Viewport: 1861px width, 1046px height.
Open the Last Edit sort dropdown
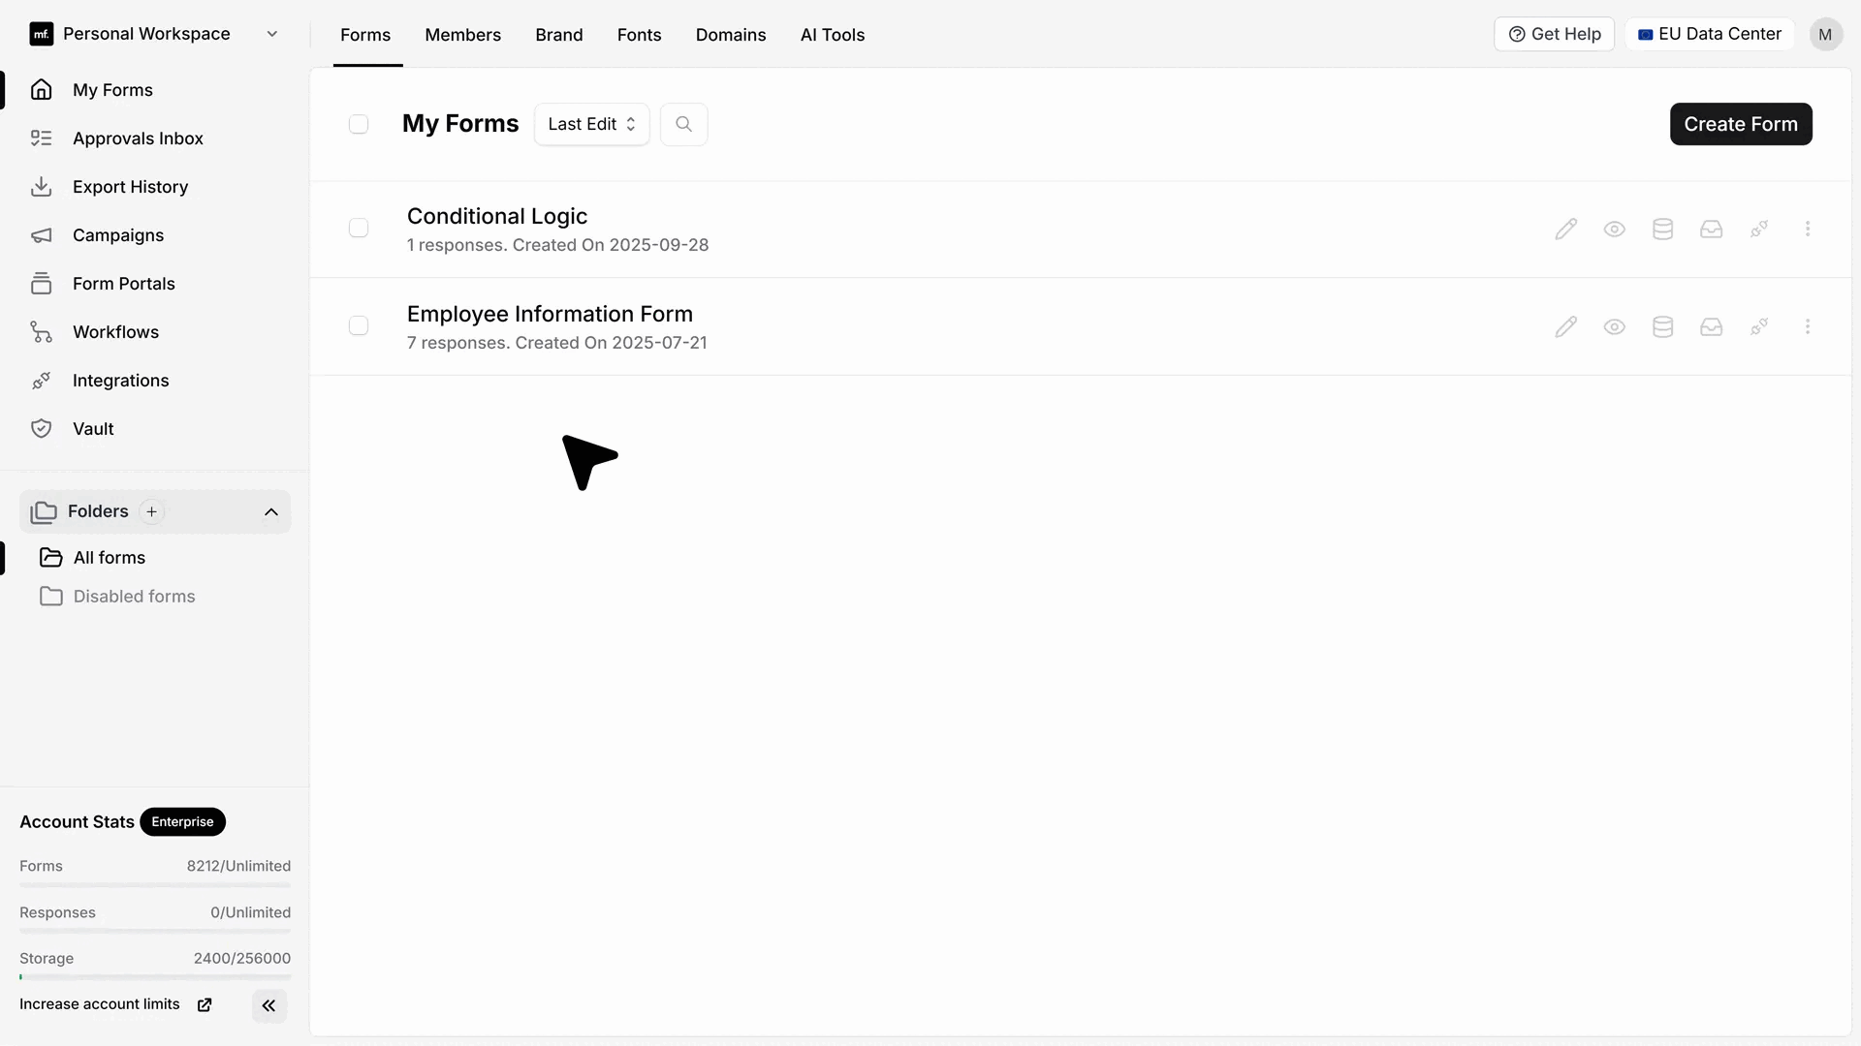(591, 124)
